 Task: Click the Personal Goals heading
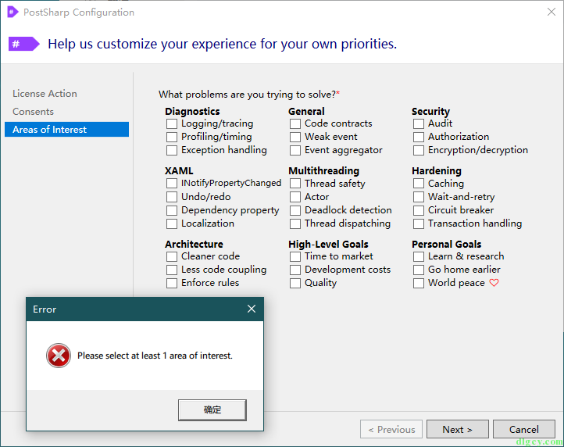tap(446, 245)
